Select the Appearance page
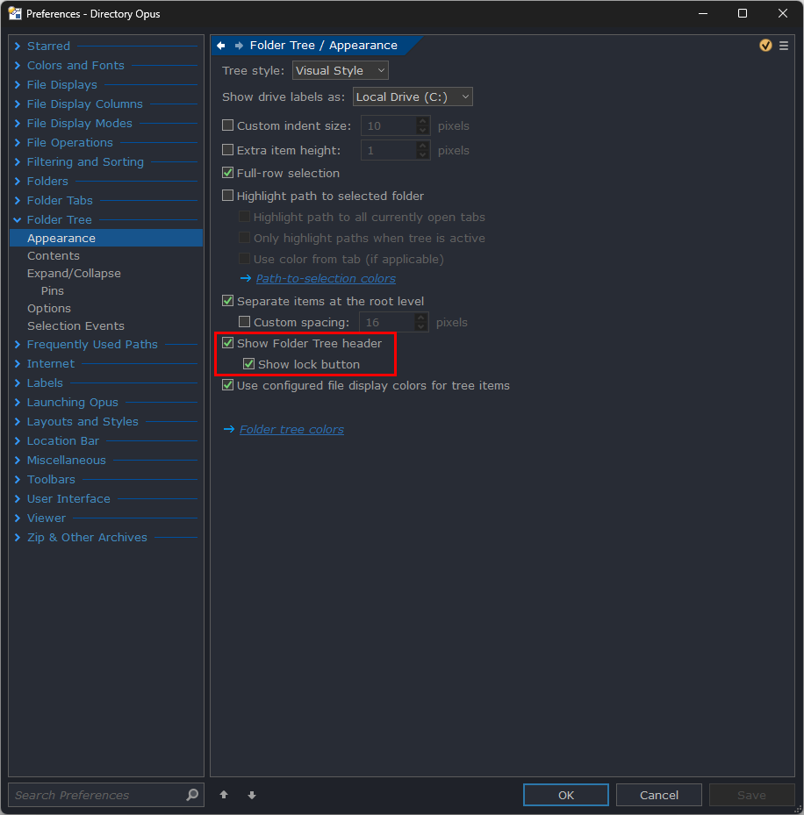This screenshot has width=804, height=815. pos(106,238)
